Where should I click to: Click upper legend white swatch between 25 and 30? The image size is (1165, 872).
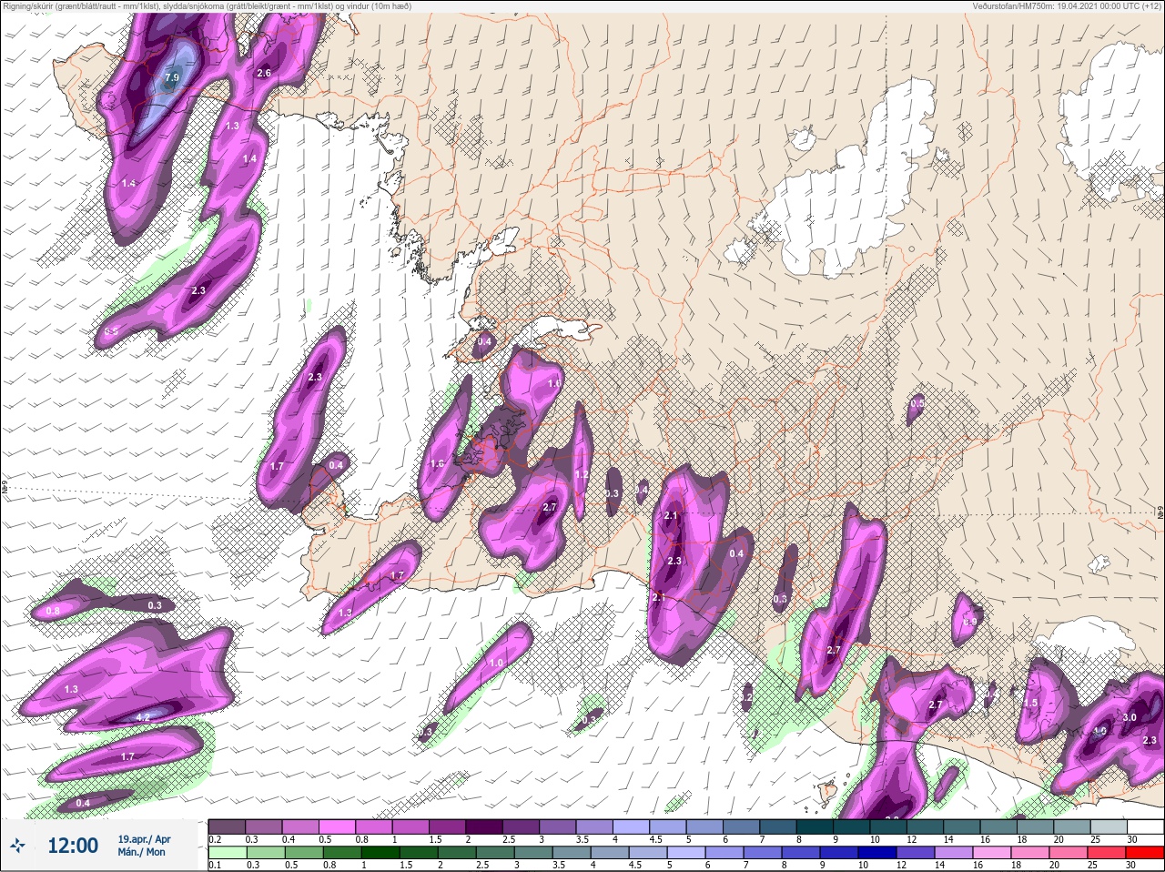tap(1146, 826)
